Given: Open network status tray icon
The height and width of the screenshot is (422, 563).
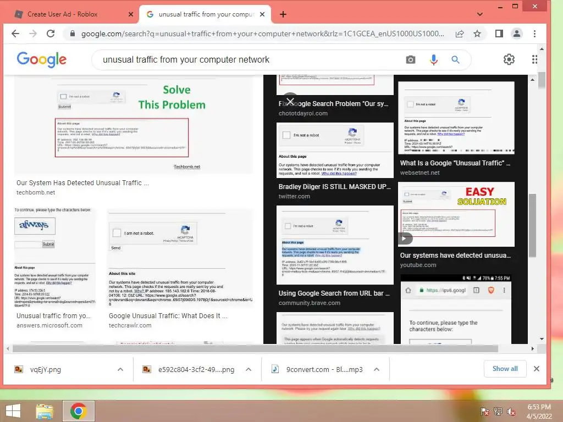Looking at the screenshot, I should [x=498, y=412].
